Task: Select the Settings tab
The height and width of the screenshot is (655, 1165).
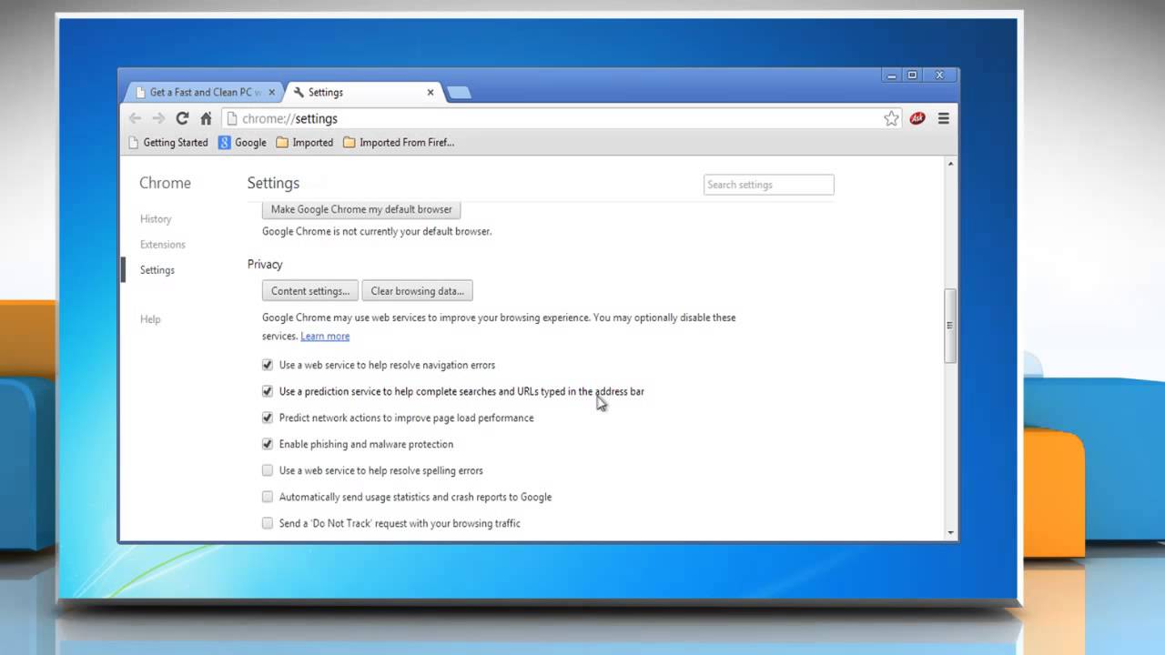Action: coord(364,92)
